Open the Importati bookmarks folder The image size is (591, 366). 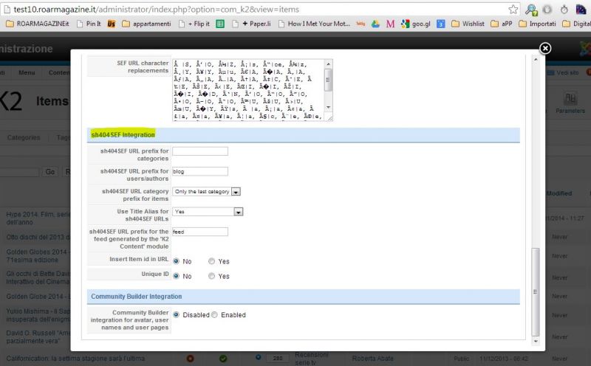pos(537,24)
